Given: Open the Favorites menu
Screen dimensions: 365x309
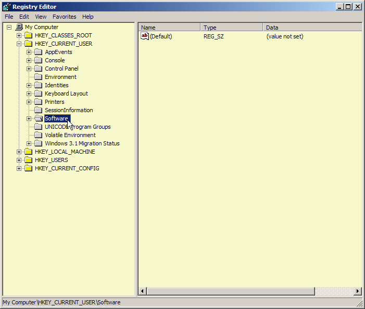Looking at the screenshot, I should pos(64,17).
